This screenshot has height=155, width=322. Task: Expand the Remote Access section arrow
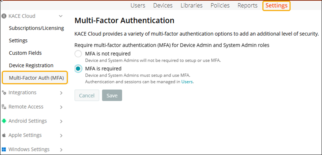[61, 107]
